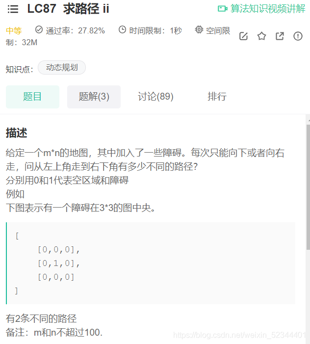
Task: Click the last [0,0,0] row in code block
Action: click(x=56, y=277)
